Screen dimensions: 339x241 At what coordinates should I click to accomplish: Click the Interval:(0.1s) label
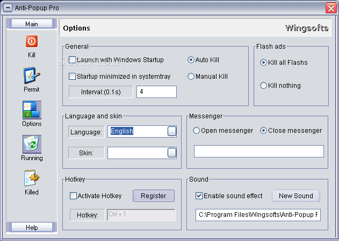click(x=101, y=92)
